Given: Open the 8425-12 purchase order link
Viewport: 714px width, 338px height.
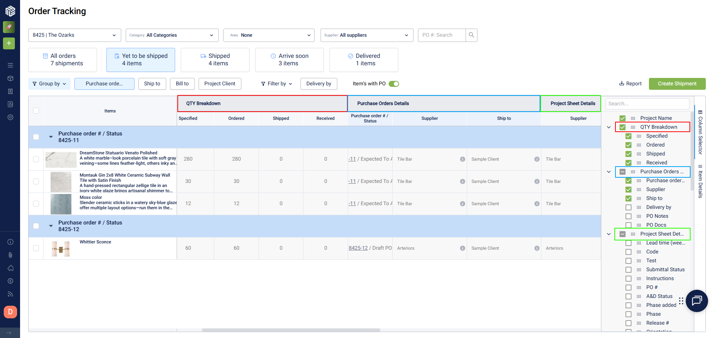Looking at the screenshot, I should 358,248.
